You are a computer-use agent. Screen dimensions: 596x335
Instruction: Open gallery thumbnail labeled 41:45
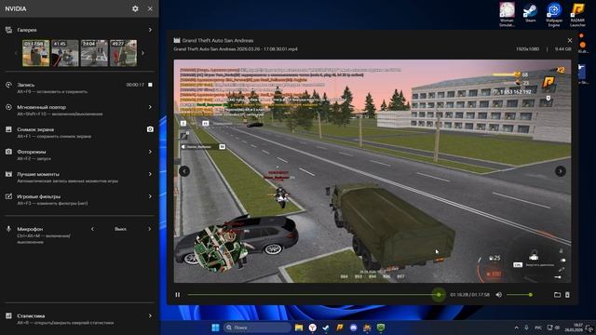[x=65, y=53]
